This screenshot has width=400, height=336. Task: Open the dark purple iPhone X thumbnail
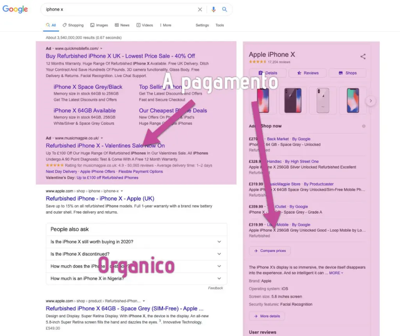point(293,101)
